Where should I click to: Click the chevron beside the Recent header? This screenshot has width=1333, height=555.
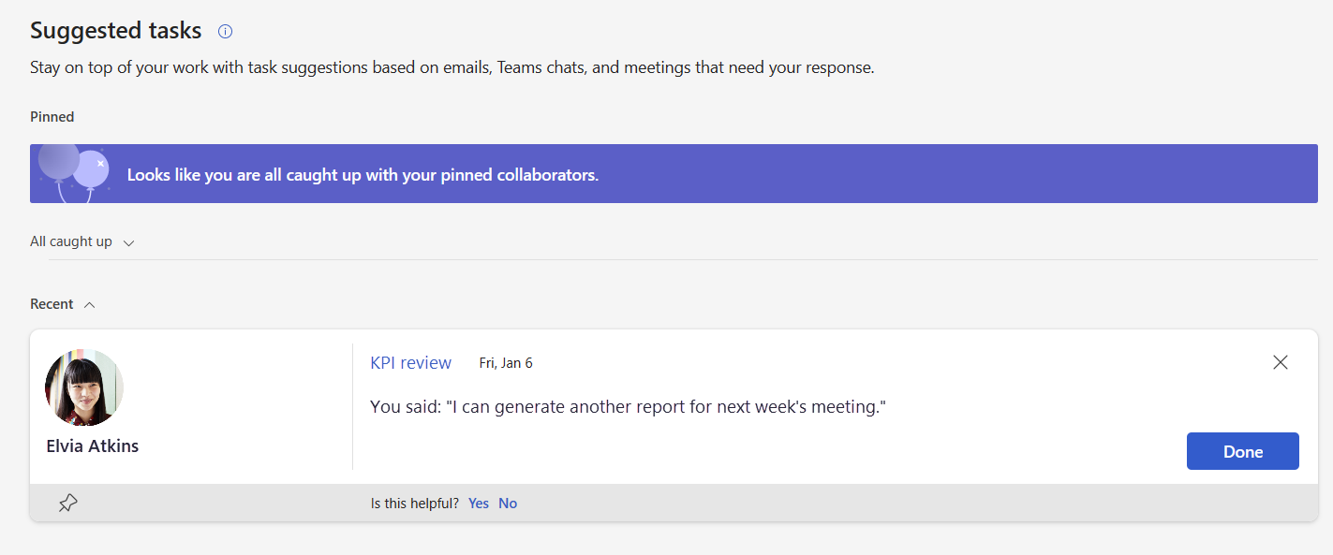89,303
